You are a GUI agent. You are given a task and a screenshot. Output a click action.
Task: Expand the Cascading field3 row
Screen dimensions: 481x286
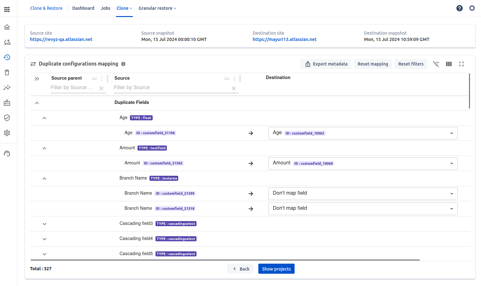44,224
